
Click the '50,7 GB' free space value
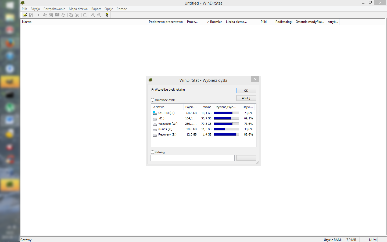point(206,118)
